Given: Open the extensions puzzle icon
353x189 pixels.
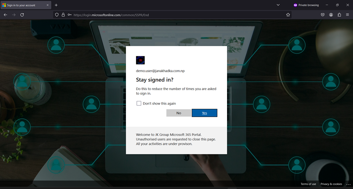Looking at the screenshot, I should (x=339, y=15).
